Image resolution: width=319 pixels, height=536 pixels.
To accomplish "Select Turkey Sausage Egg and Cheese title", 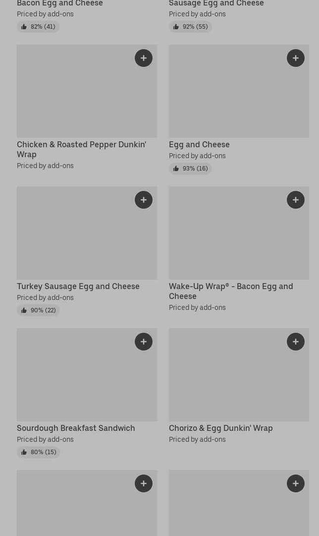I will point(78,286).
